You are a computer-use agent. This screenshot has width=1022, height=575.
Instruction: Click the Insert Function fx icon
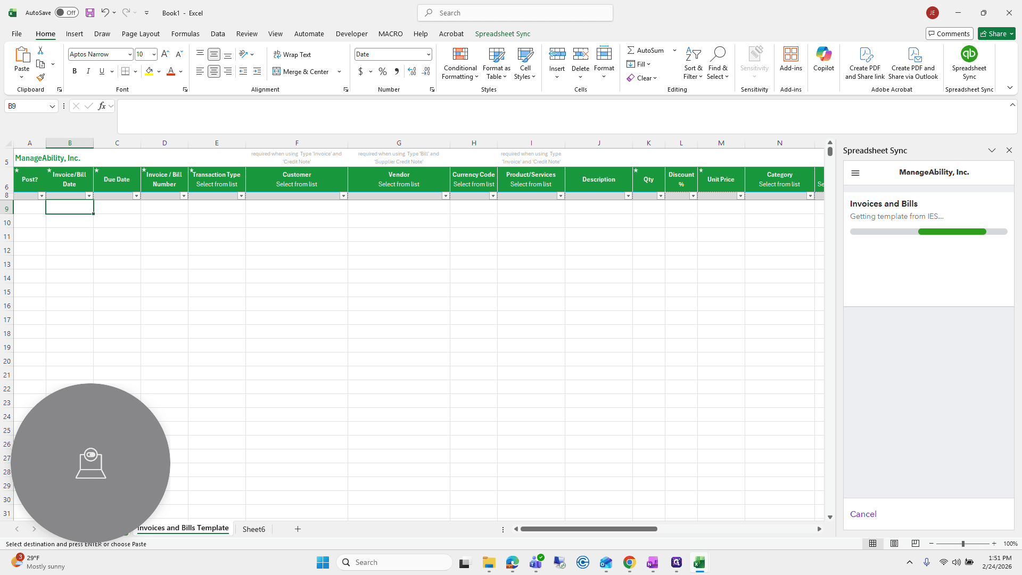(x=102, y=106)
